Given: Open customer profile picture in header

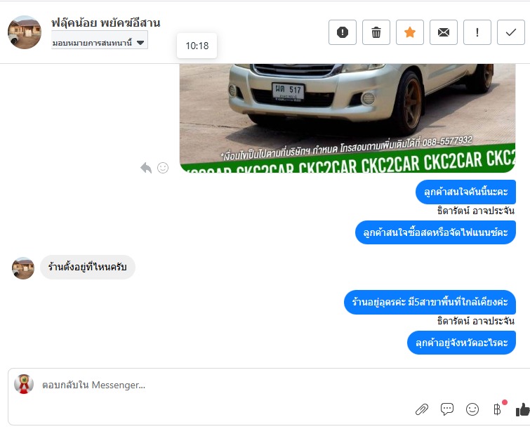Looking at the screenshot, I should 25,32.
